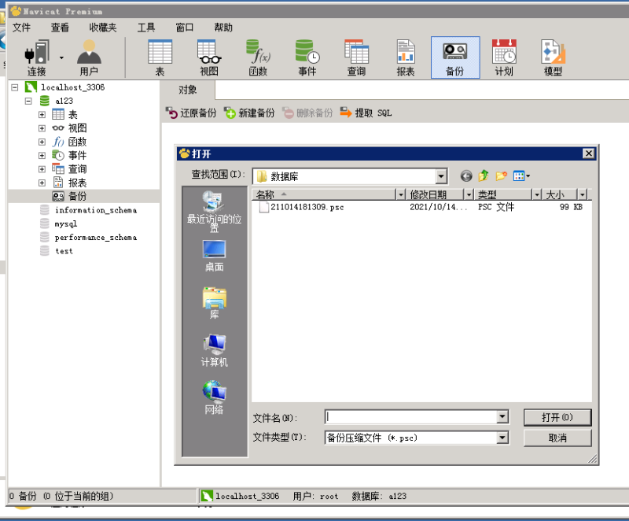Close the 打开 dialog
Viewport: 629px width, 521px height.
(588, 153)
